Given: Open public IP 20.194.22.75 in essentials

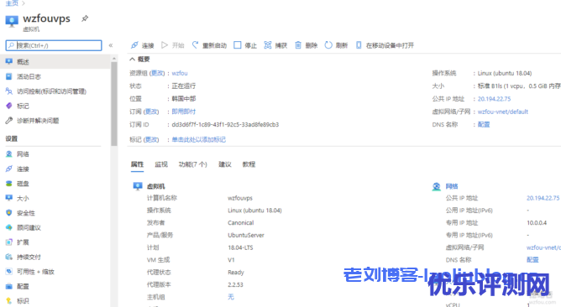Looking at the screenshot, I should coord(494,99).
